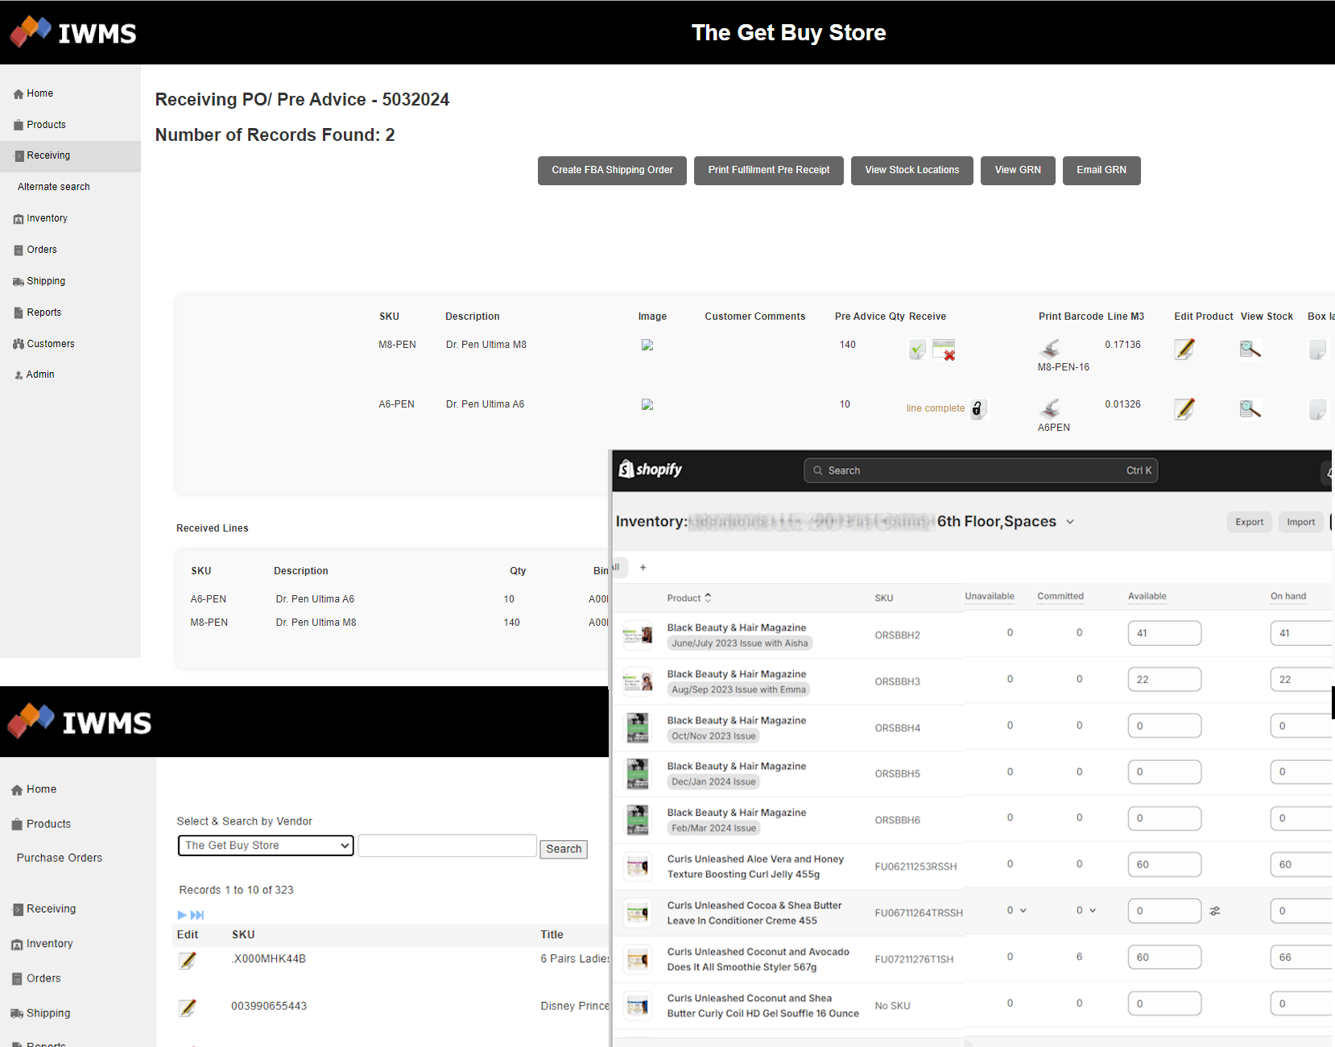
Task: Select Reports in the top IWMS sidebar
Action: [x=43, y=312]
